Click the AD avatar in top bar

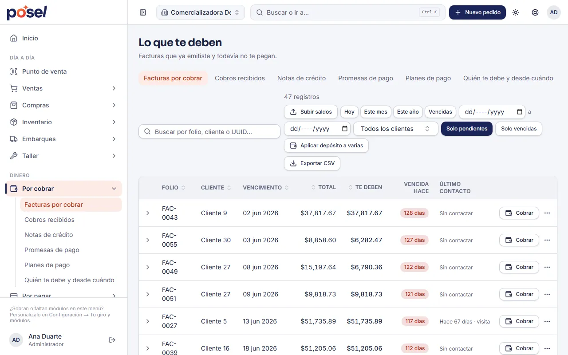[x=554, y=12]
